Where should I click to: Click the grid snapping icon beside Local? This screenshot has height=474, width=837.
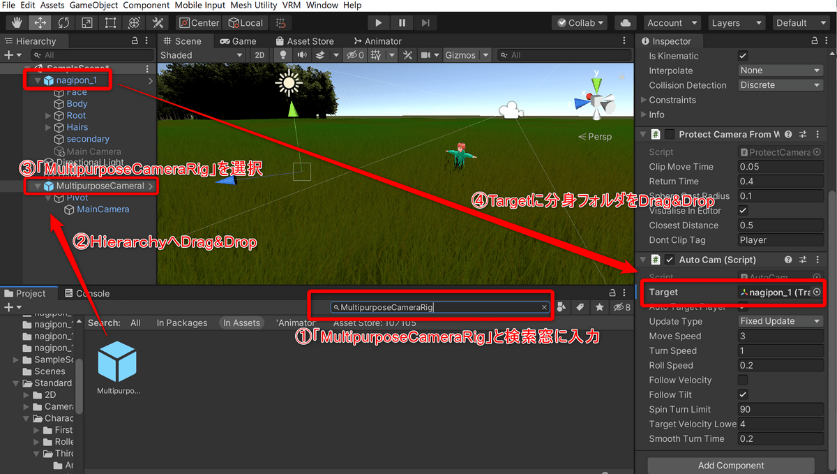[280, 23]
